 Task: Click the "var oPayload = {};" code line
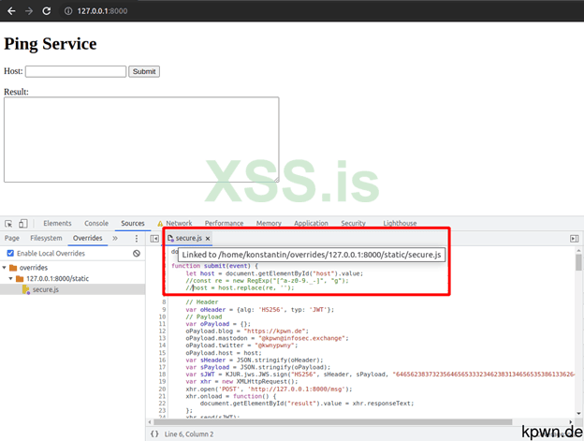point(218,324)
